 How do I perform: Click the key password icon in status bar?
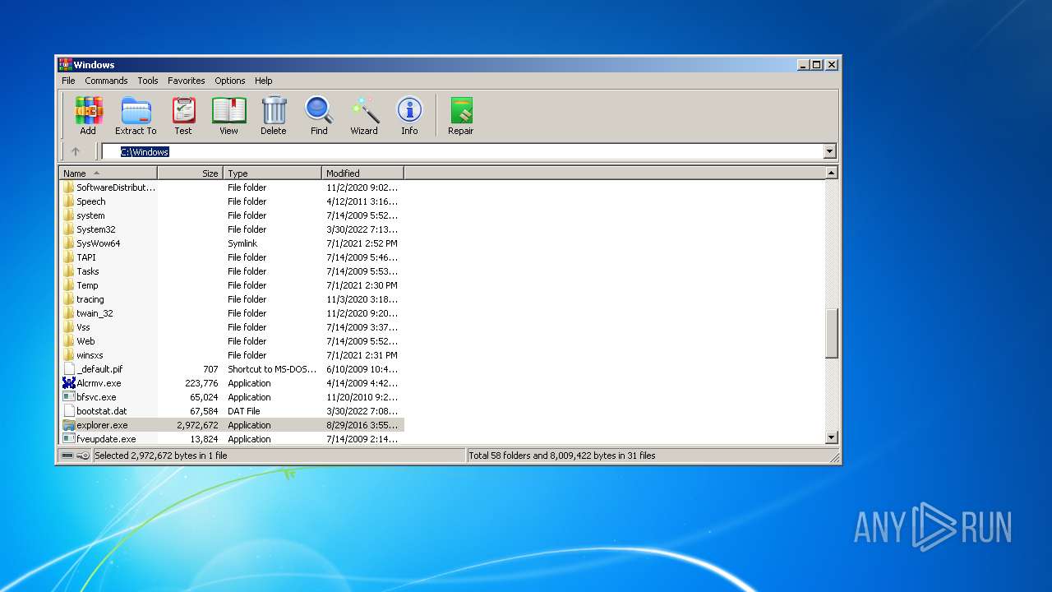pyautogui.click(x=83, y=456)
